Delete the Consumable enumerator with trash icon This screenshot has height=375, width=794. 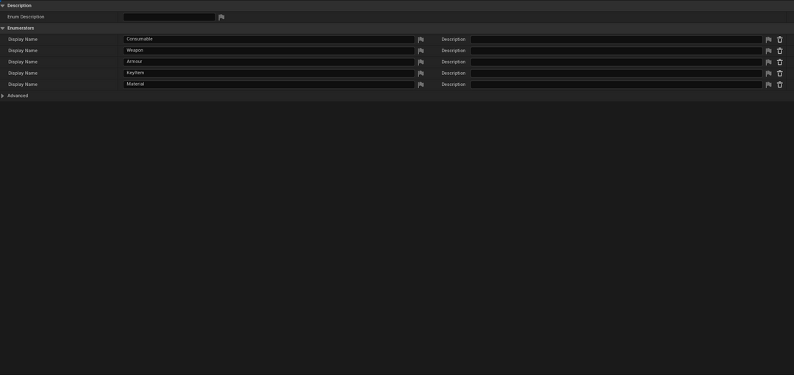(780, 40)
